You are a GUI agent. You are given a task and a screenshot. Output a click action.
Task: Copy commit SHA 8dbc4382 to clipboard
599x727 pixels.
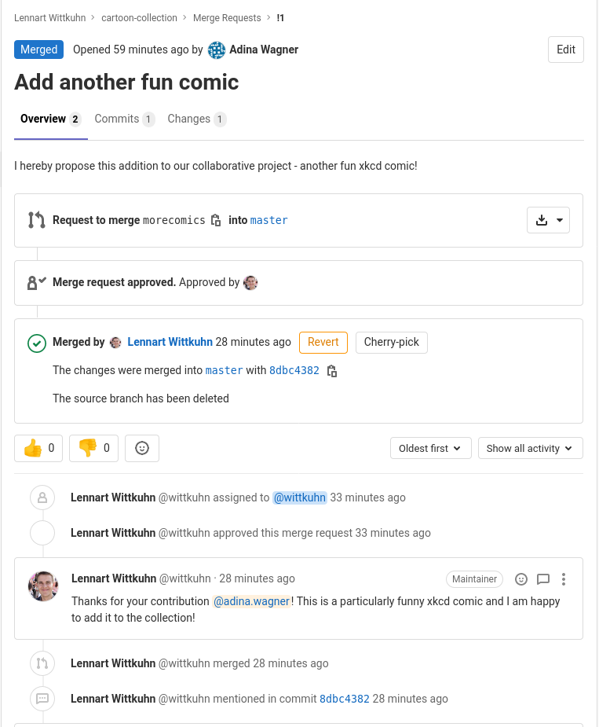point(332,371)
